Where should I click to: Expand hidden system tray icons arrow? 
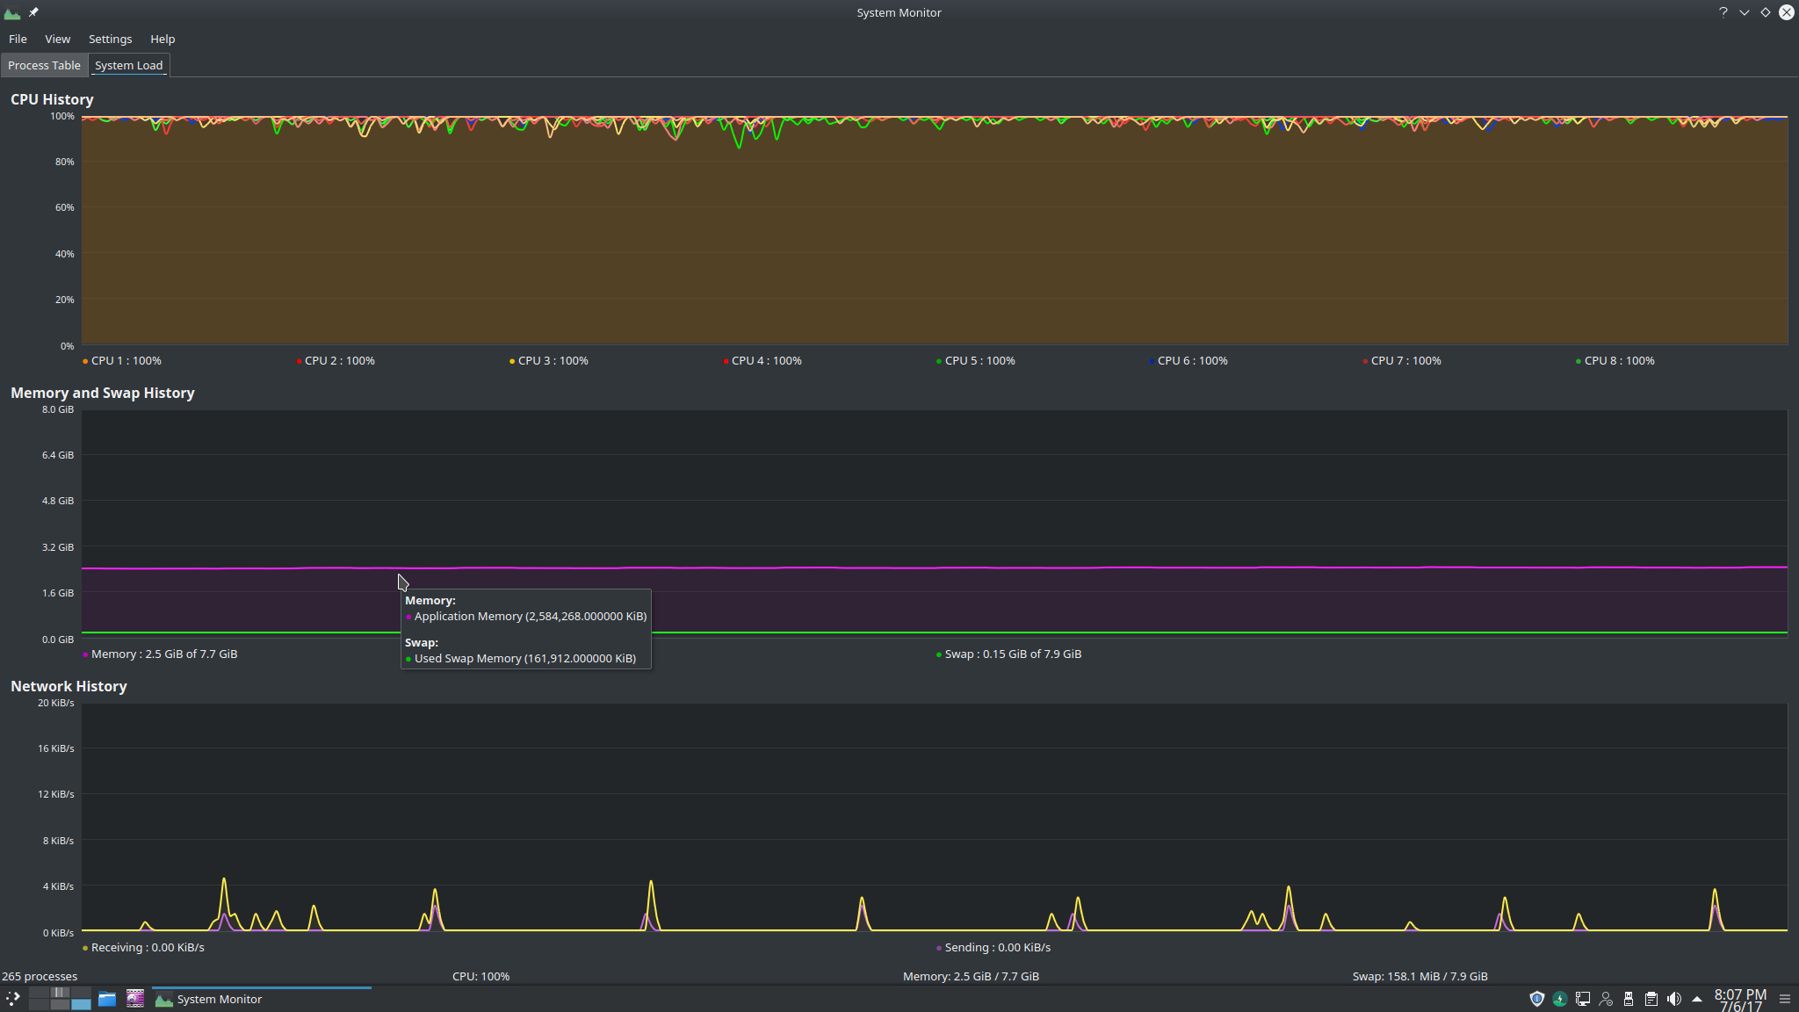click(x=1697, y=999)
